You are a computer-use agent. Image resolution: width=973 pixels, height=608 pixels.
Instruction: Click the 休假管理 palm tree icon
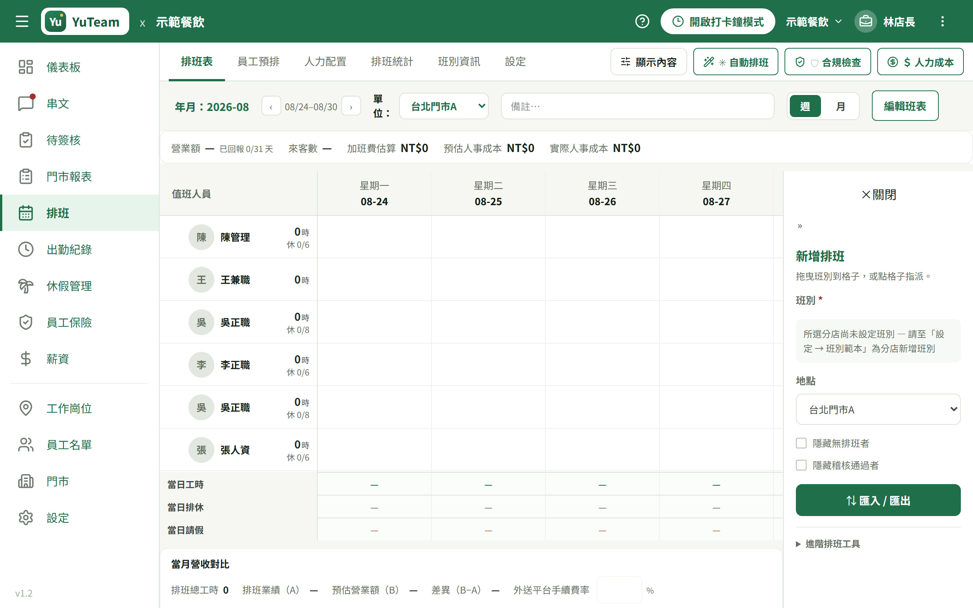pos(26,286)
